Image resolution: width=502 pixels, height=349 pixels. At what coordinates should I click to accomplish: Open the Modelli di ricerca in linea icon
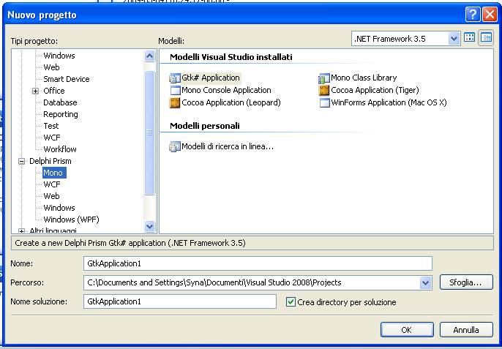(x=175, y=147)
